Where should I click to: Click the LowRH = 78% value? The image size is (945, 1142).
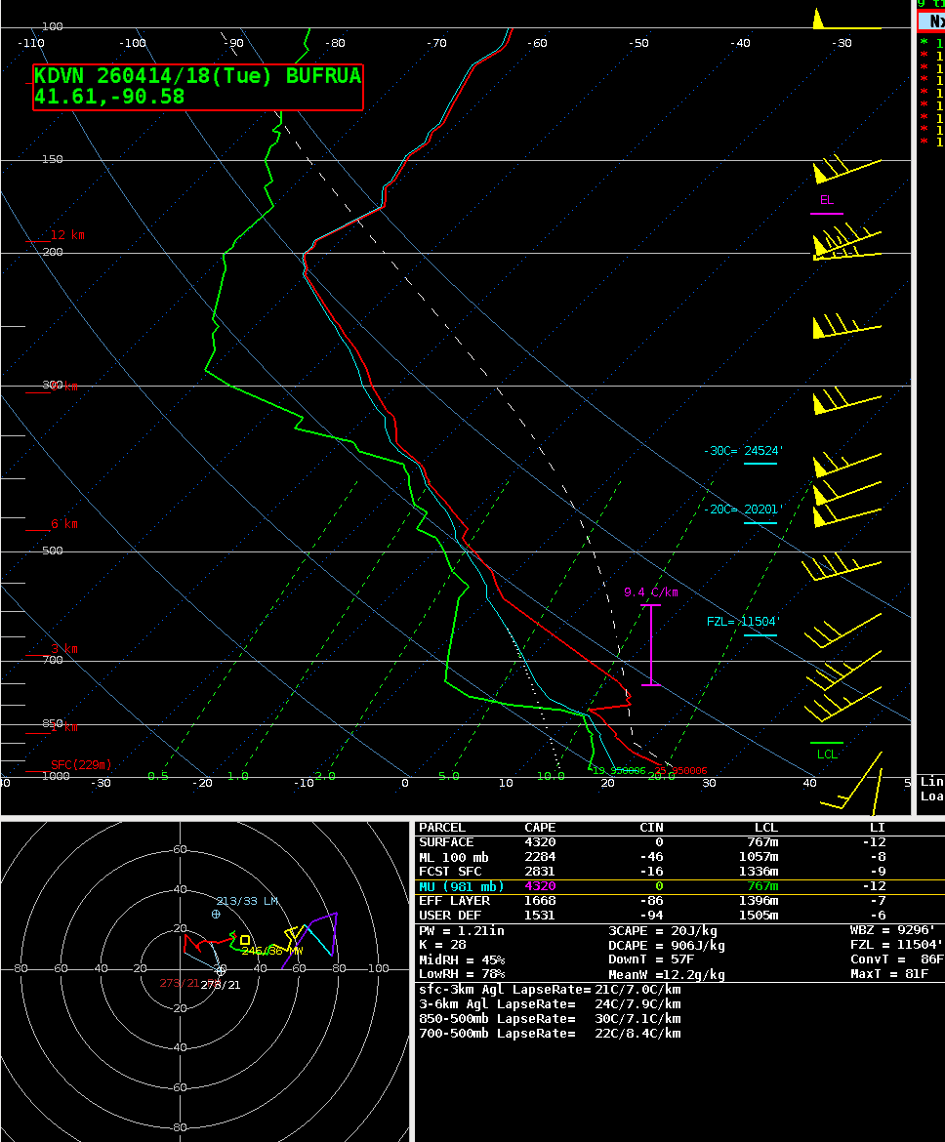pyautogui.click(x=462, y=974)
